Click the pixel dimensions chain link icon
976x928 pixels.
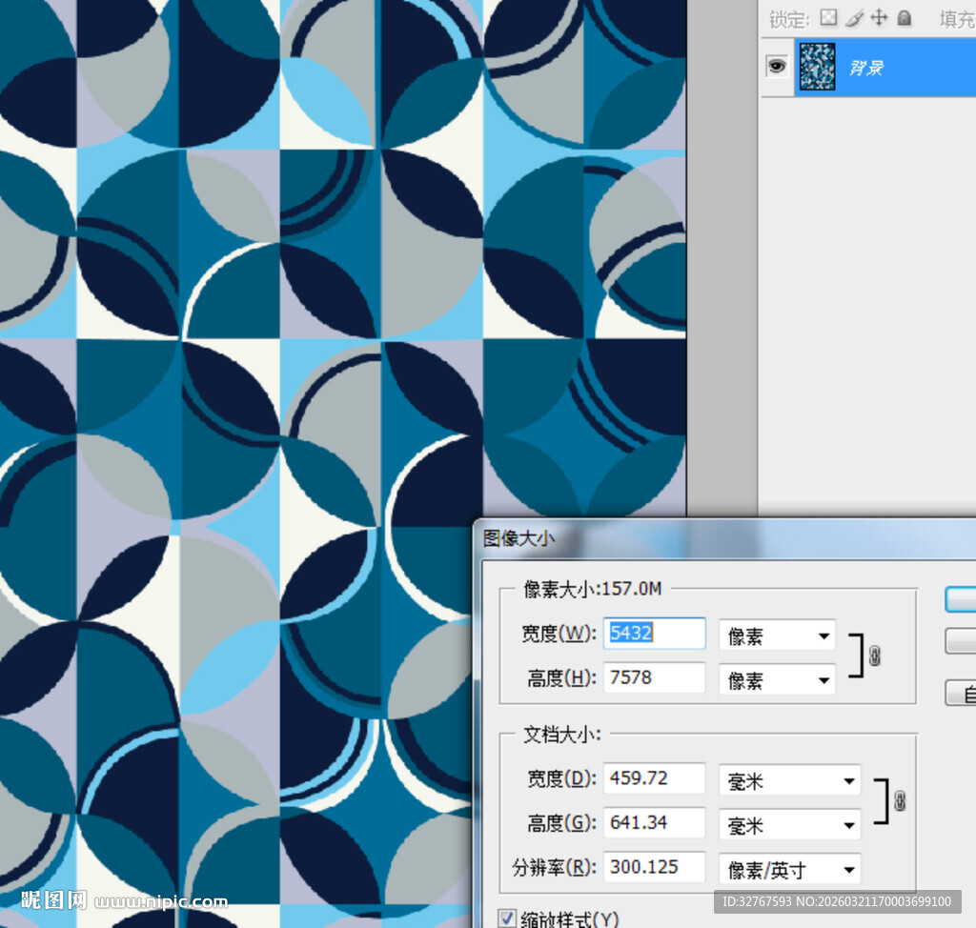(875, 656)
